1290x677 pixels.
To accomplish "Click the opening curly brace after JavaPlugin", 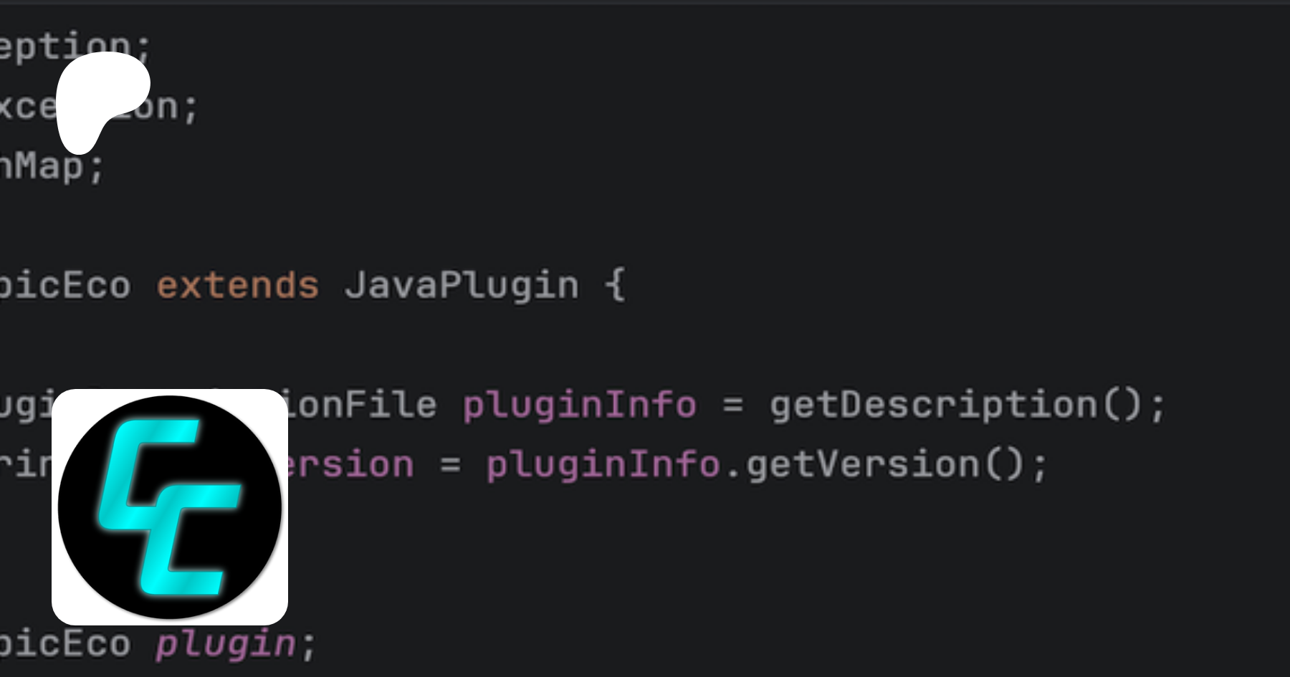I will (x=615, y=285).
